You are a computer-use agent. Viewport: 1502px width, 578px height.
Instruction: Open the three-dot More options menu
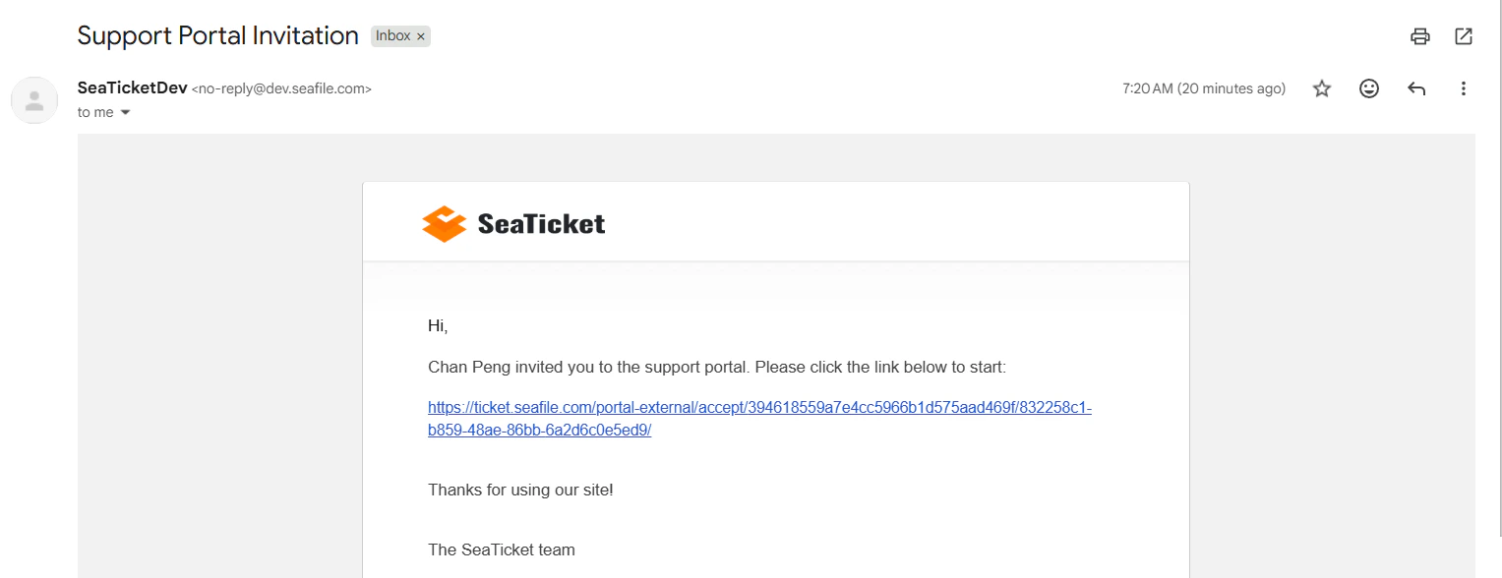pyautogui.click(x=1464, y=88)
